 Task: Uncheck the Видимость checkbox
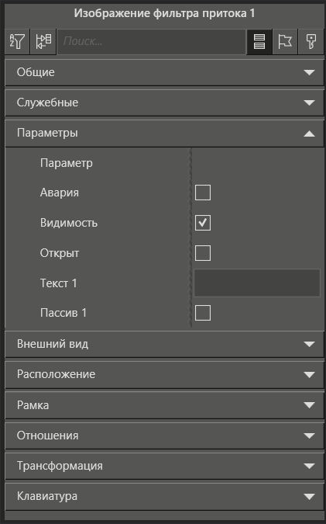203,223
